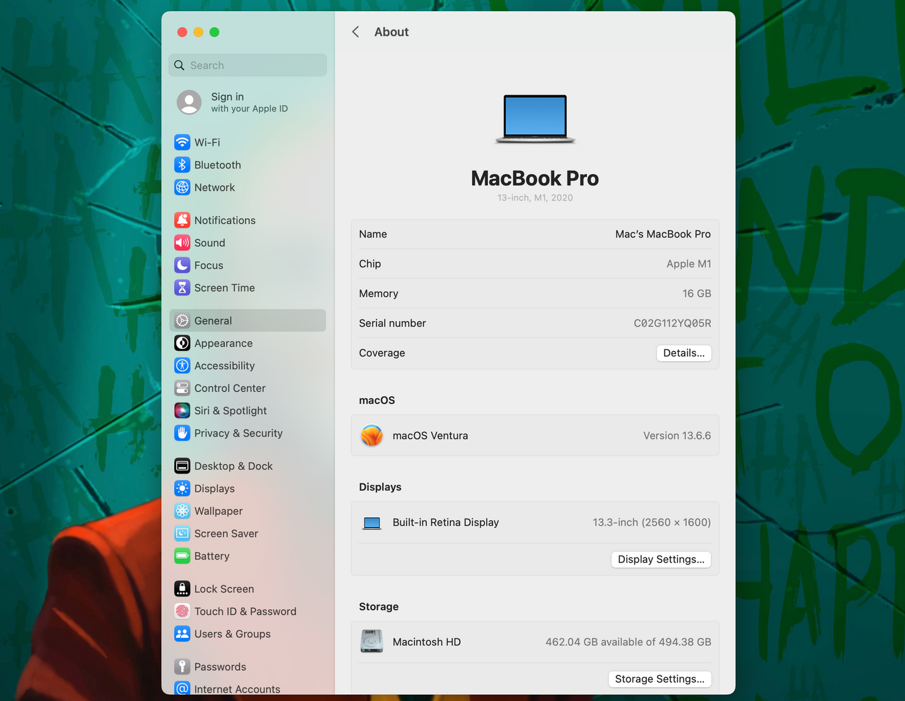Open Siri & Spotlight settings
905x701 pixels.
click(230, 410)
